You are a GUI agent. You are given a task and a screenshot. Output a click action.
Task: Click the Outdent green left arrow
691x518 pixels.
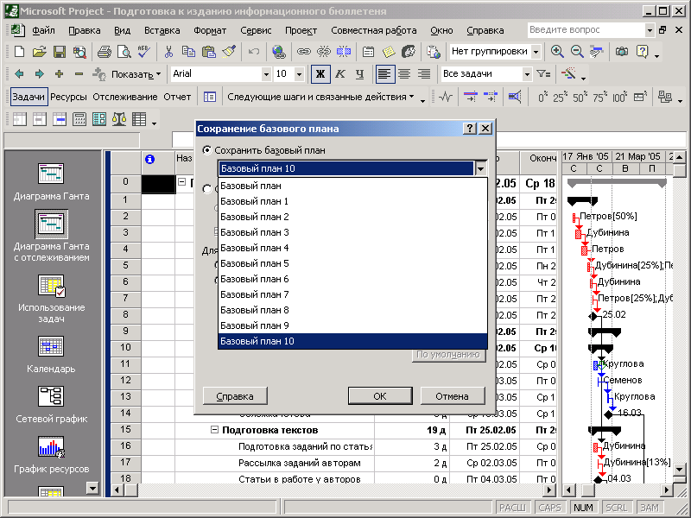pyautogui.click(x=19, y=74)
